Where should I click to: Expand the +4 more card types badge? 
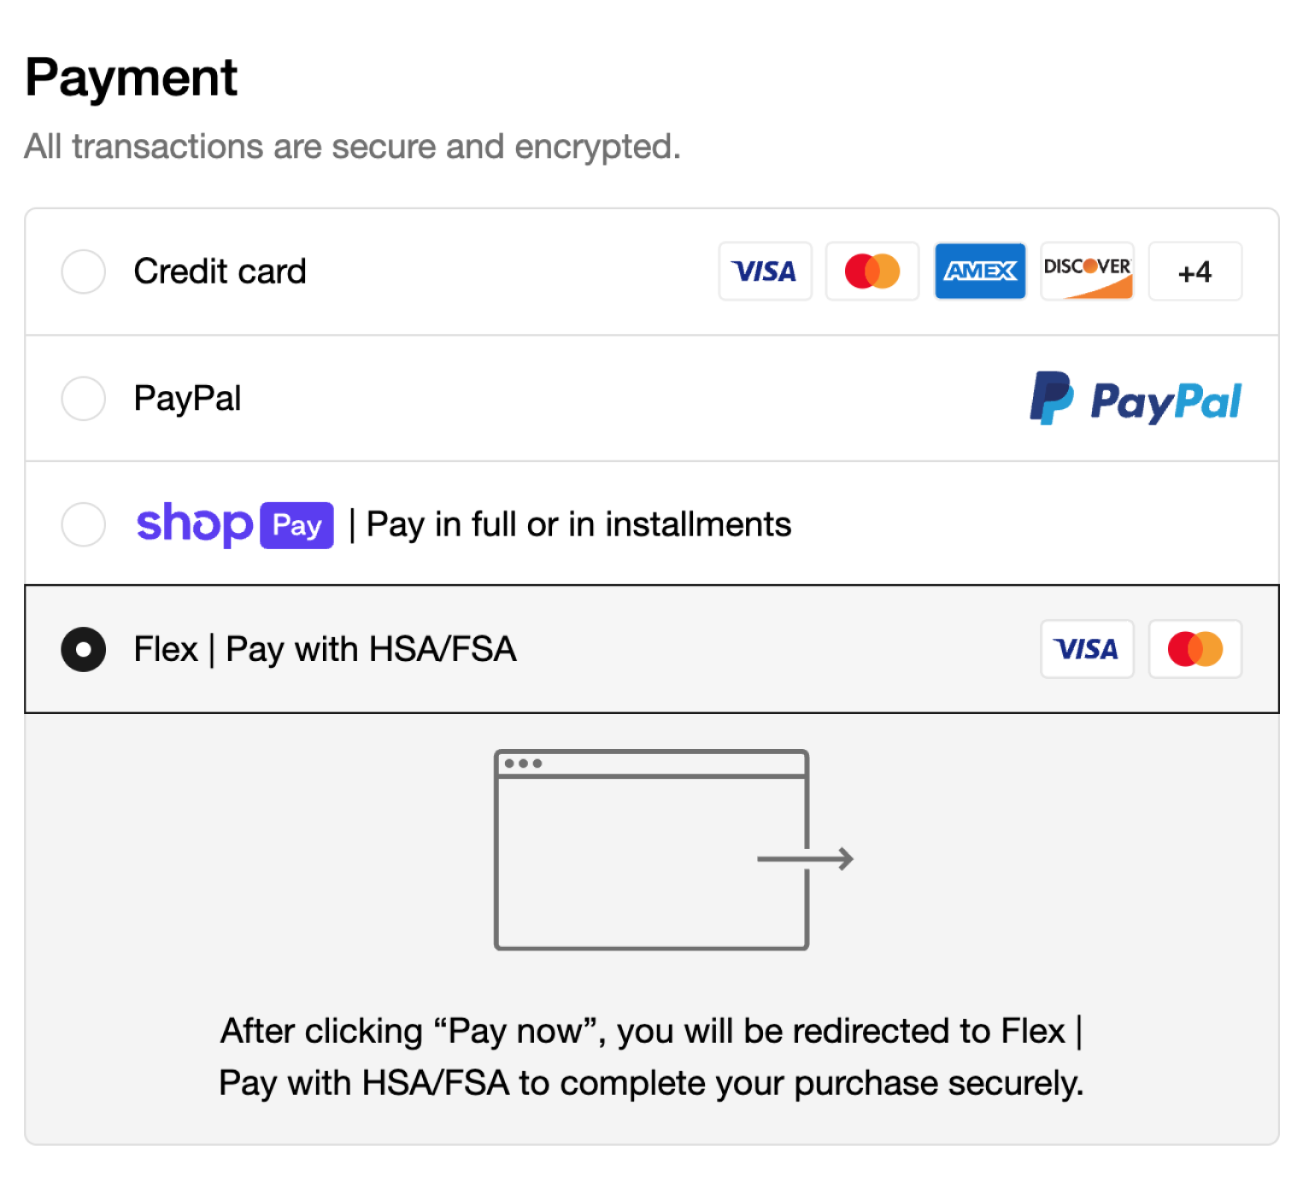click(x=1195, y=272)
